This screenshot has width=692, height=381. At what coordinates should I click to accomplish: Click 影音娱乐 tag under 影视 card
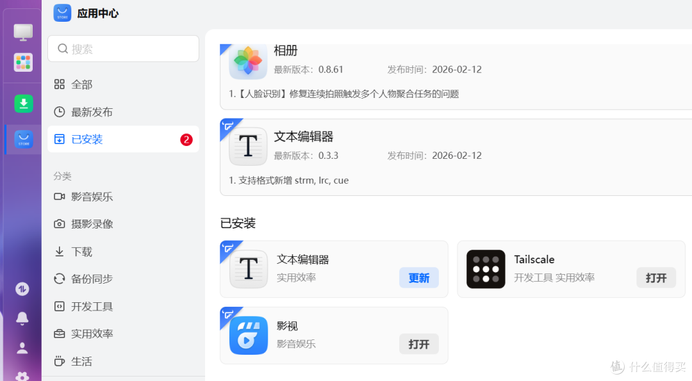point(296,344)
